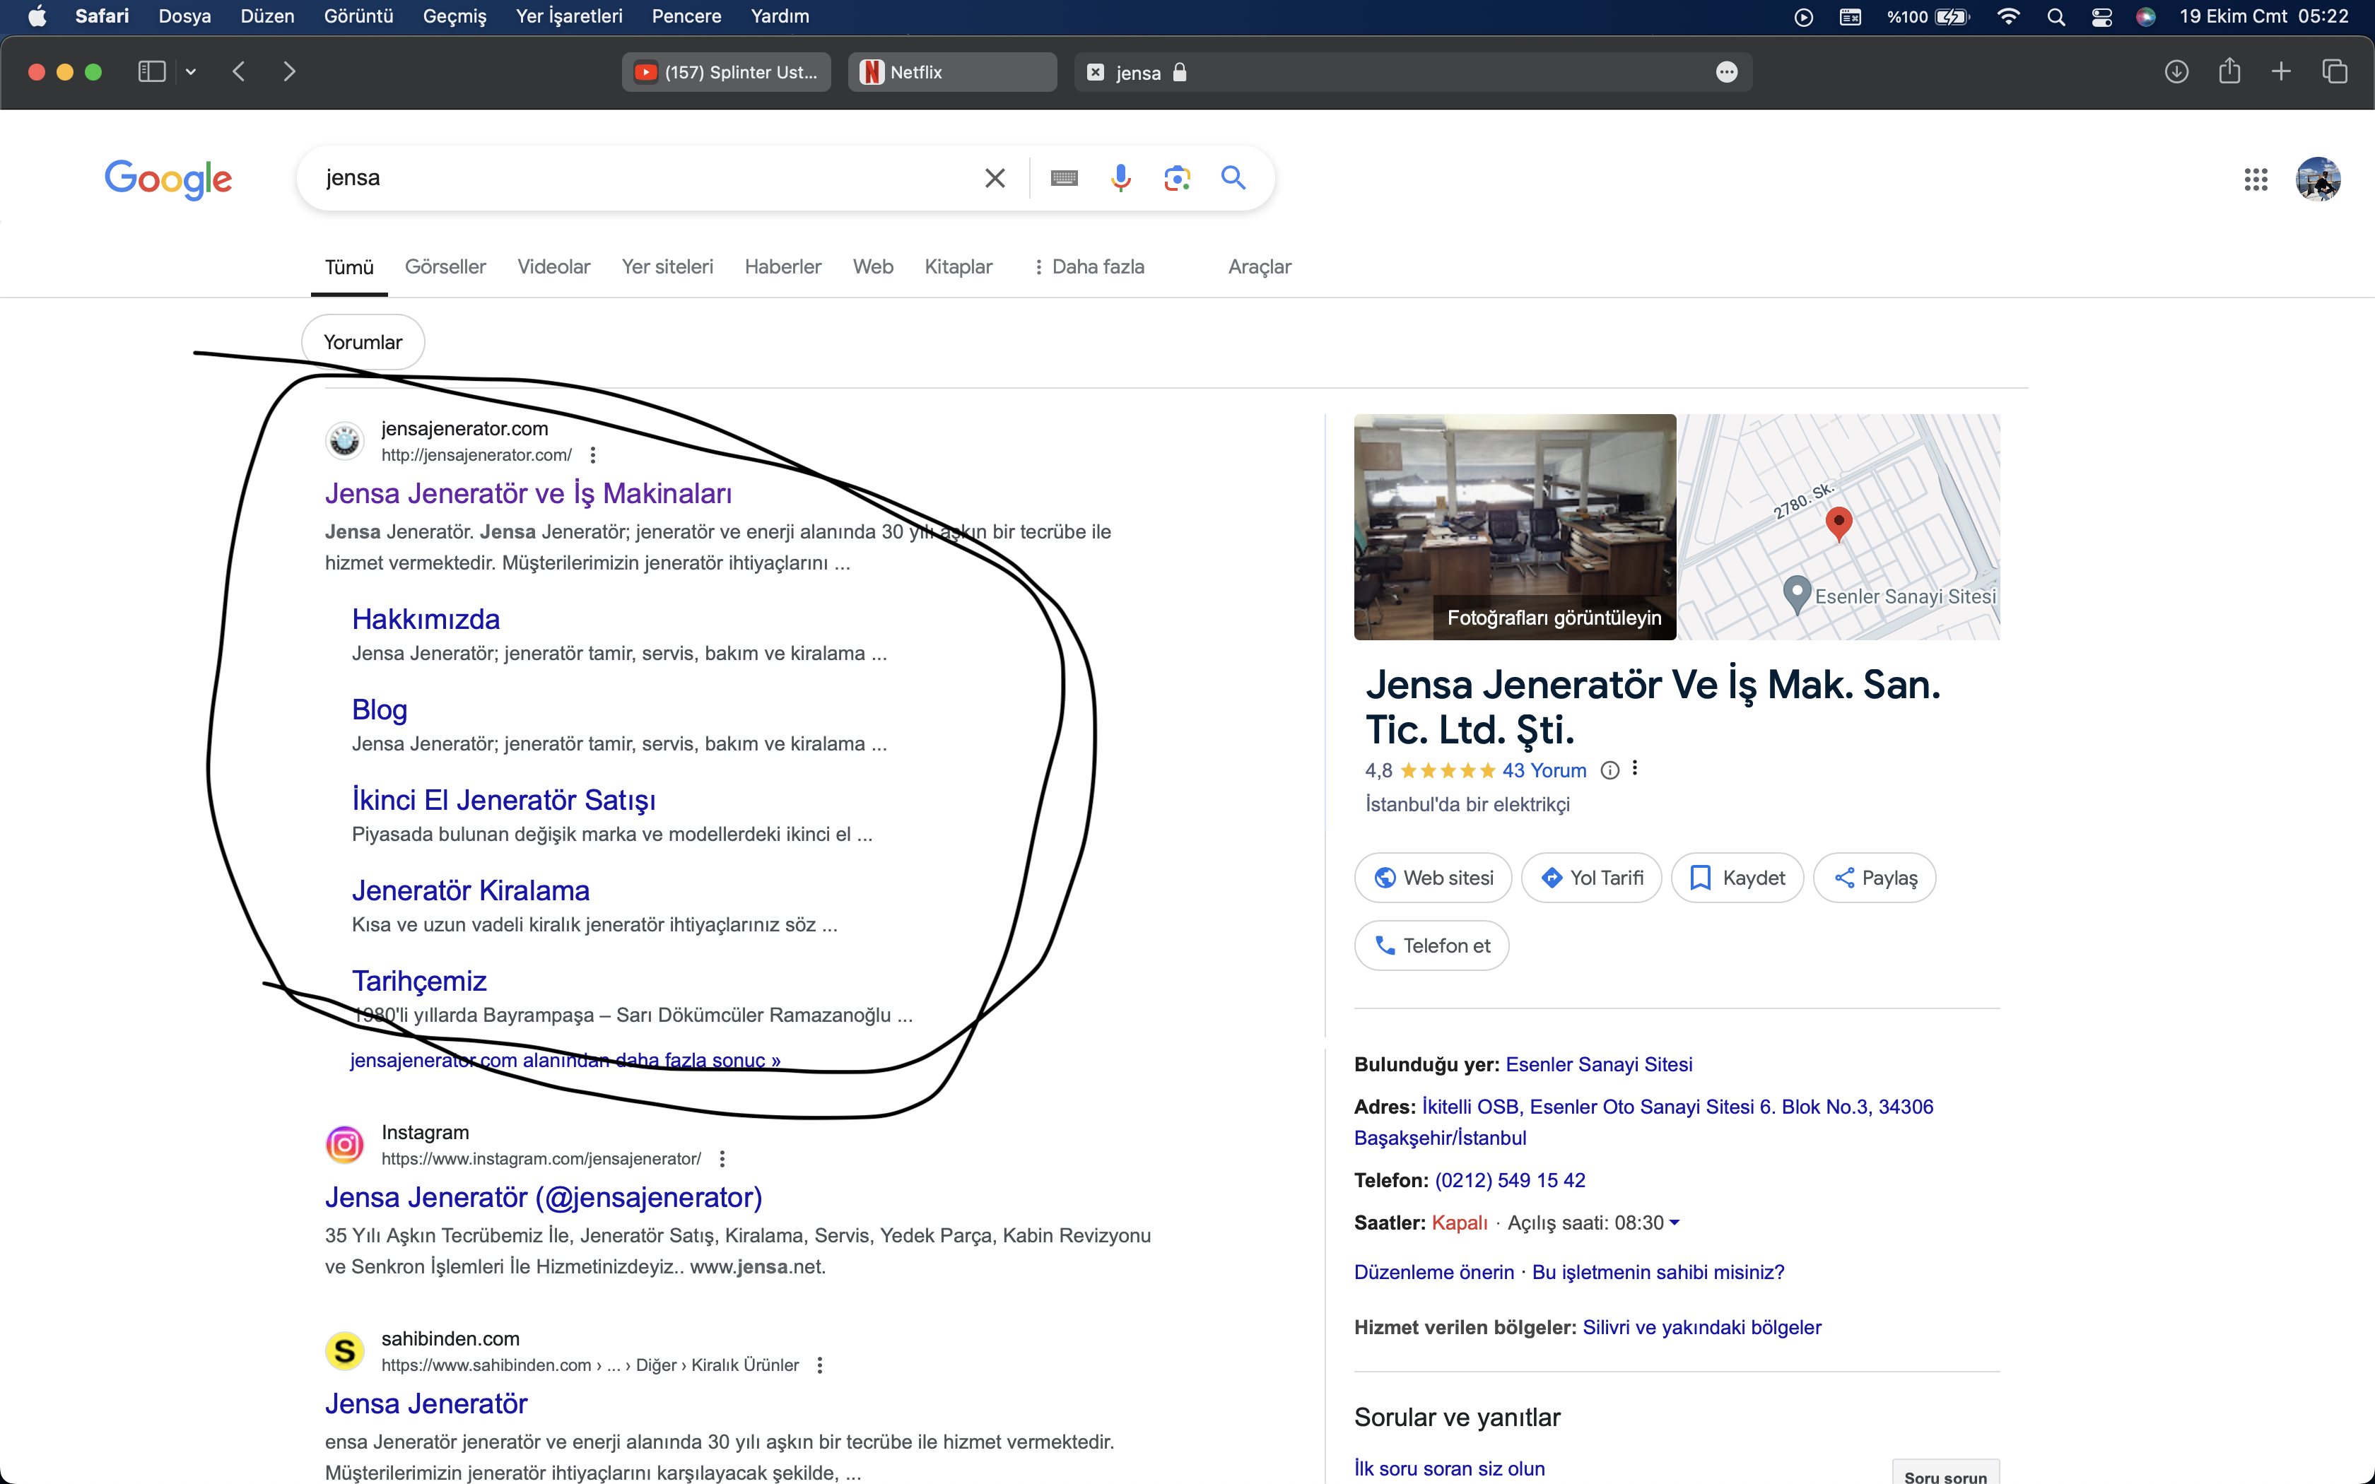2375x1484 pixels.
Task: Open the address bar more options button
Action: [1726, 73]
